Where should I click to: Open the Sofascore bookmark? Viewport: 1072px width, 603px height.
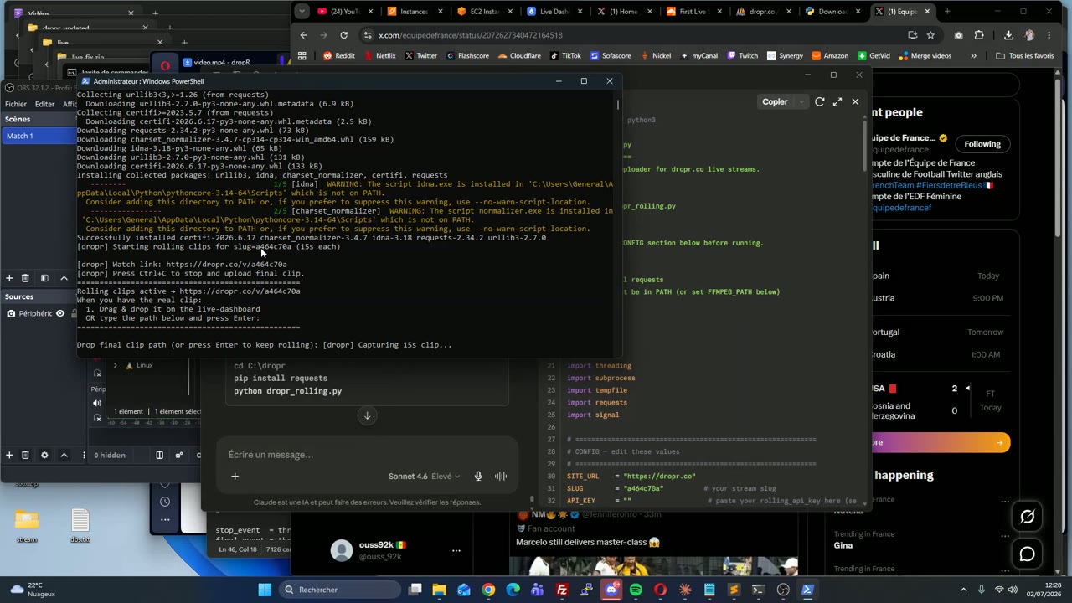tap(611, 56)
